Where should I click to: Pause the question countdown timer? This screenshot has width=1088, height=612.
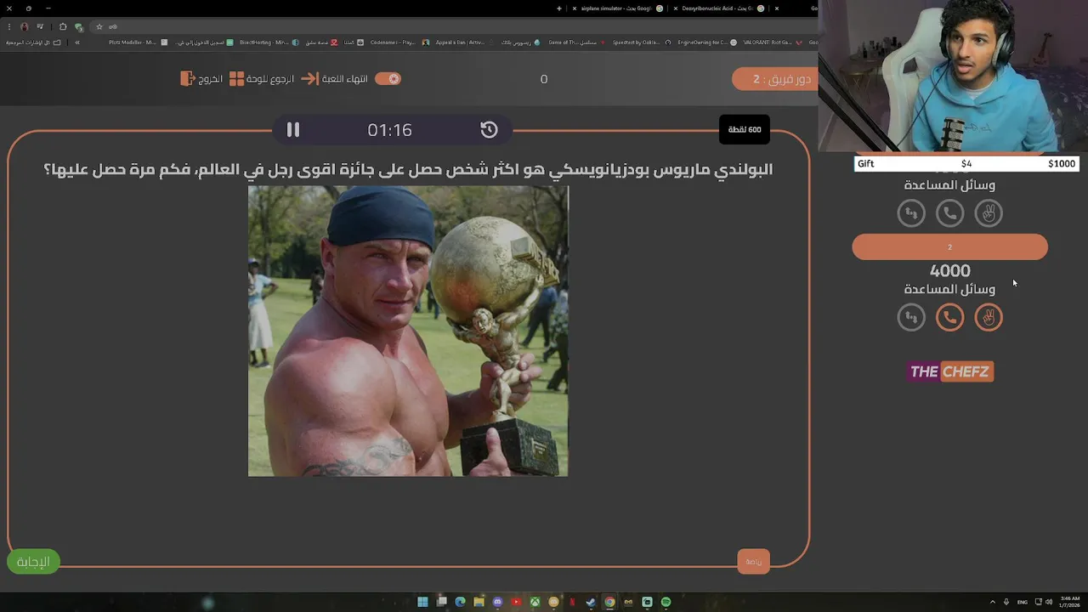(x=293, y=129)
